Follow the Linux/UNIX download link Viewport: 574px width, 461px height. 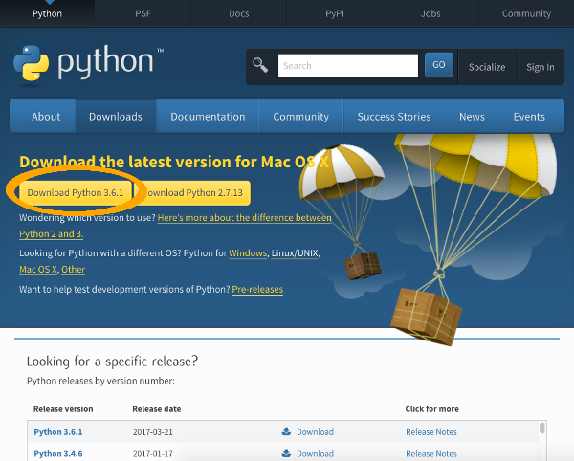[295, 253]
